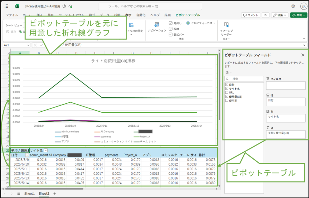Toggle the 見出し checkbox
This screenshot has height=198, width=309.
pyautogui.click(x=170, y=23)
